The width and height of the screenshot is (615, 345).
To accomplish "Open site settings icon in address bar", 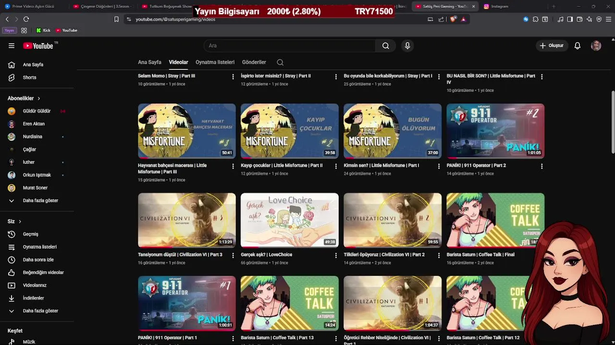I will tap(128, 19).
